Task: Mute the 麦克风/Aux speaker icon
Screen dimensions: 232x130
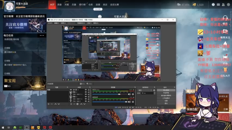Action: (129, 94)
